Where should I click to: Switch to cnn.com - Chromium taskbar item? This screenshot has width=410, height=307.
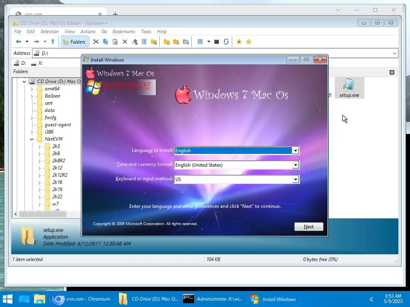[81, 299]
